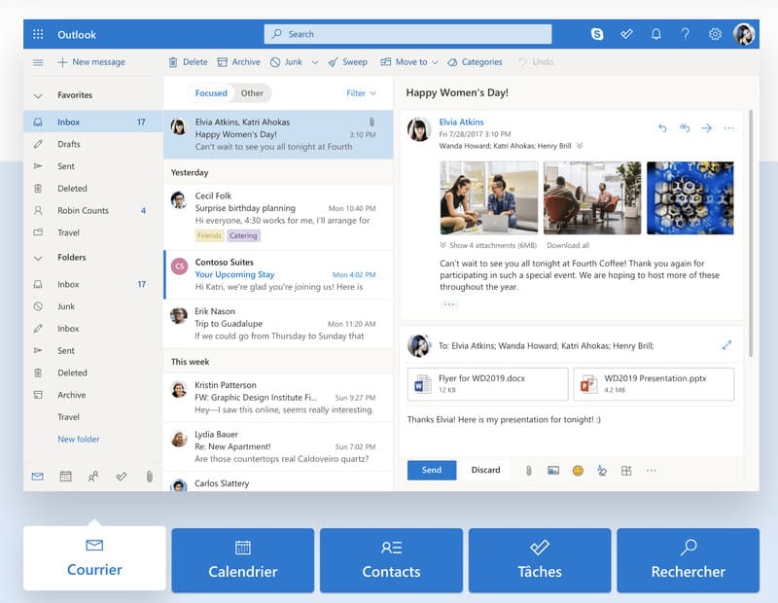This screenshot has height=603, width=778.
Task: Open Contoso Suites Your Upcoming Stay email
Action: click(278, 274)
